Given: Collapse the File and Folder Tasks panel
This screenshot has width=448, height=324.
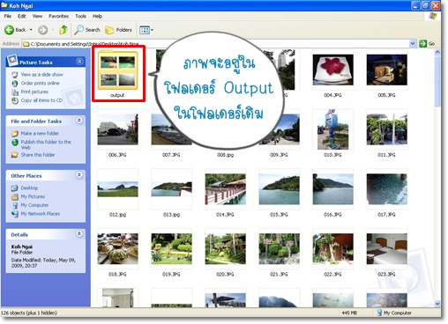Looking at the screenshot, I should pyautogui.click(x=79, y=121).
